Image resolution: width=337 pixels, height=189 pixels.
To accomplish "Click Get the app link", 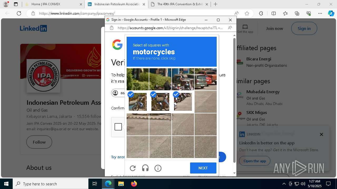I will (x=245, y=29).
